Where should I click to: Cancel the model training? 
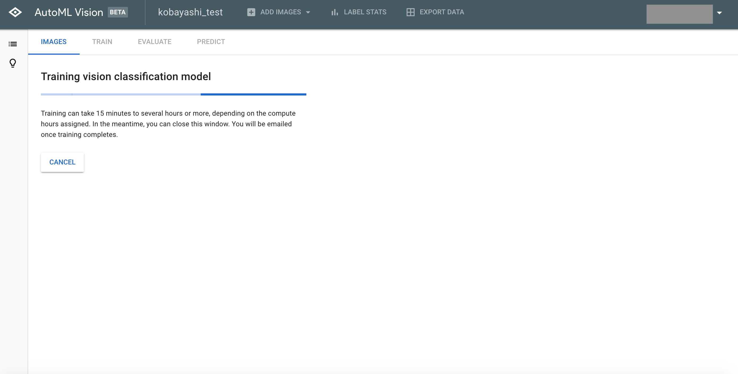coord(62,162)
